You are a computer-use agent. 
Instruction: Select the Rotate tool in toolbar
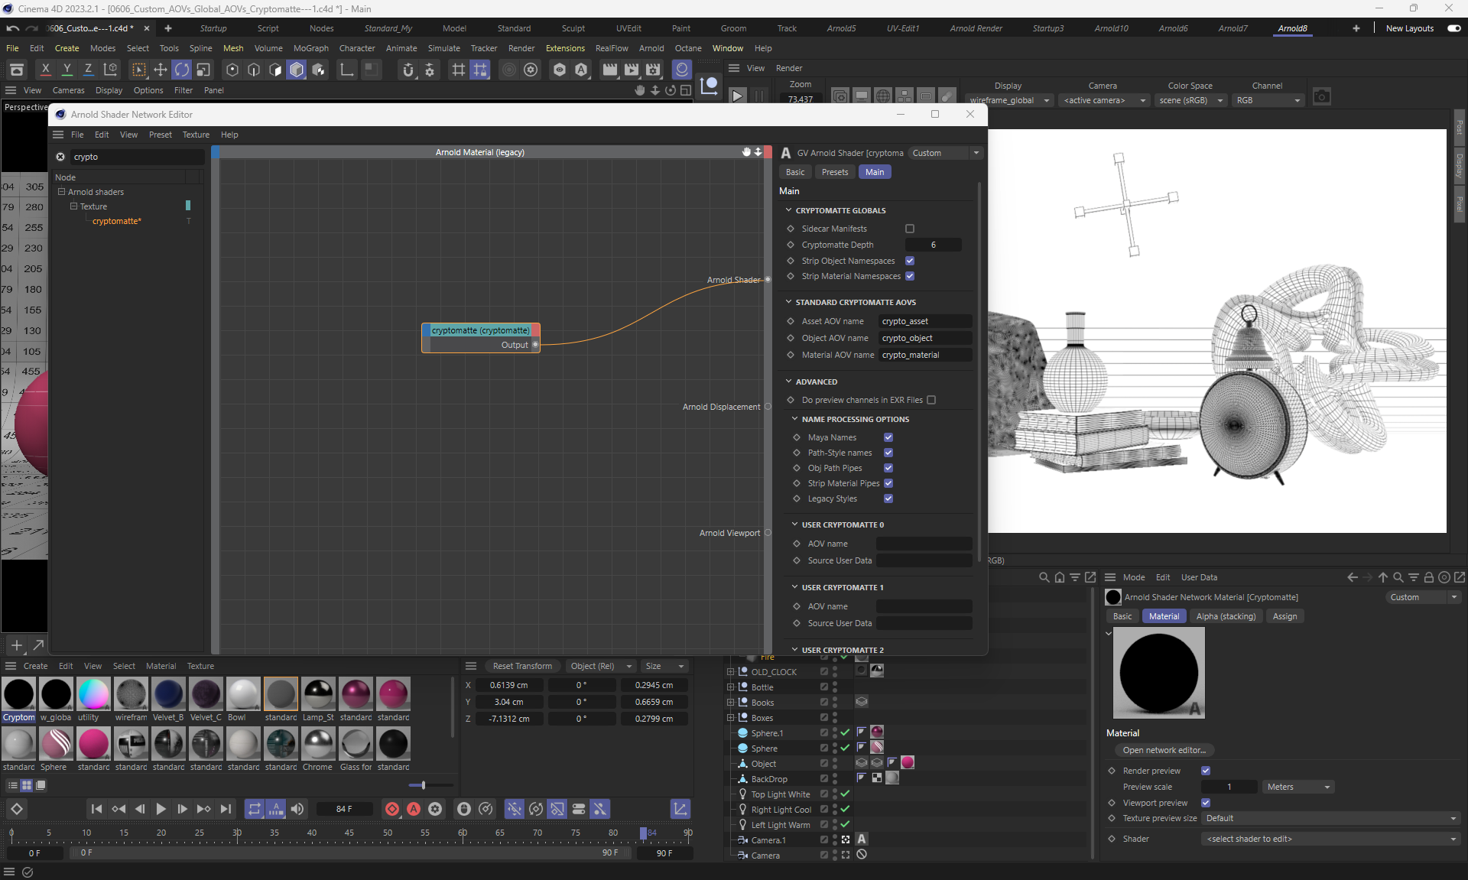tap(181, 70)
